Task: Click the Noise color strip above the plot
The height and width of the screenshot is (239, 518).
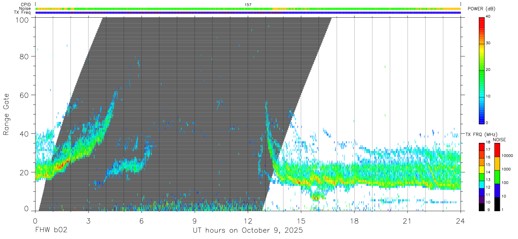Action: pyautogui.click(x=248, y=8)
